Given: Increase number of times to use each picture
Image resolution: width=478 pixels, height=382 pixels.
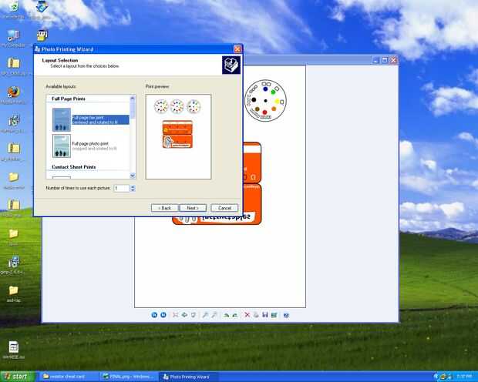Looking at the screenshot, I should click(133, 186).
